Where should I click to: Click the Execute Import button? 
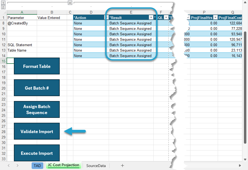pos(37,153)
